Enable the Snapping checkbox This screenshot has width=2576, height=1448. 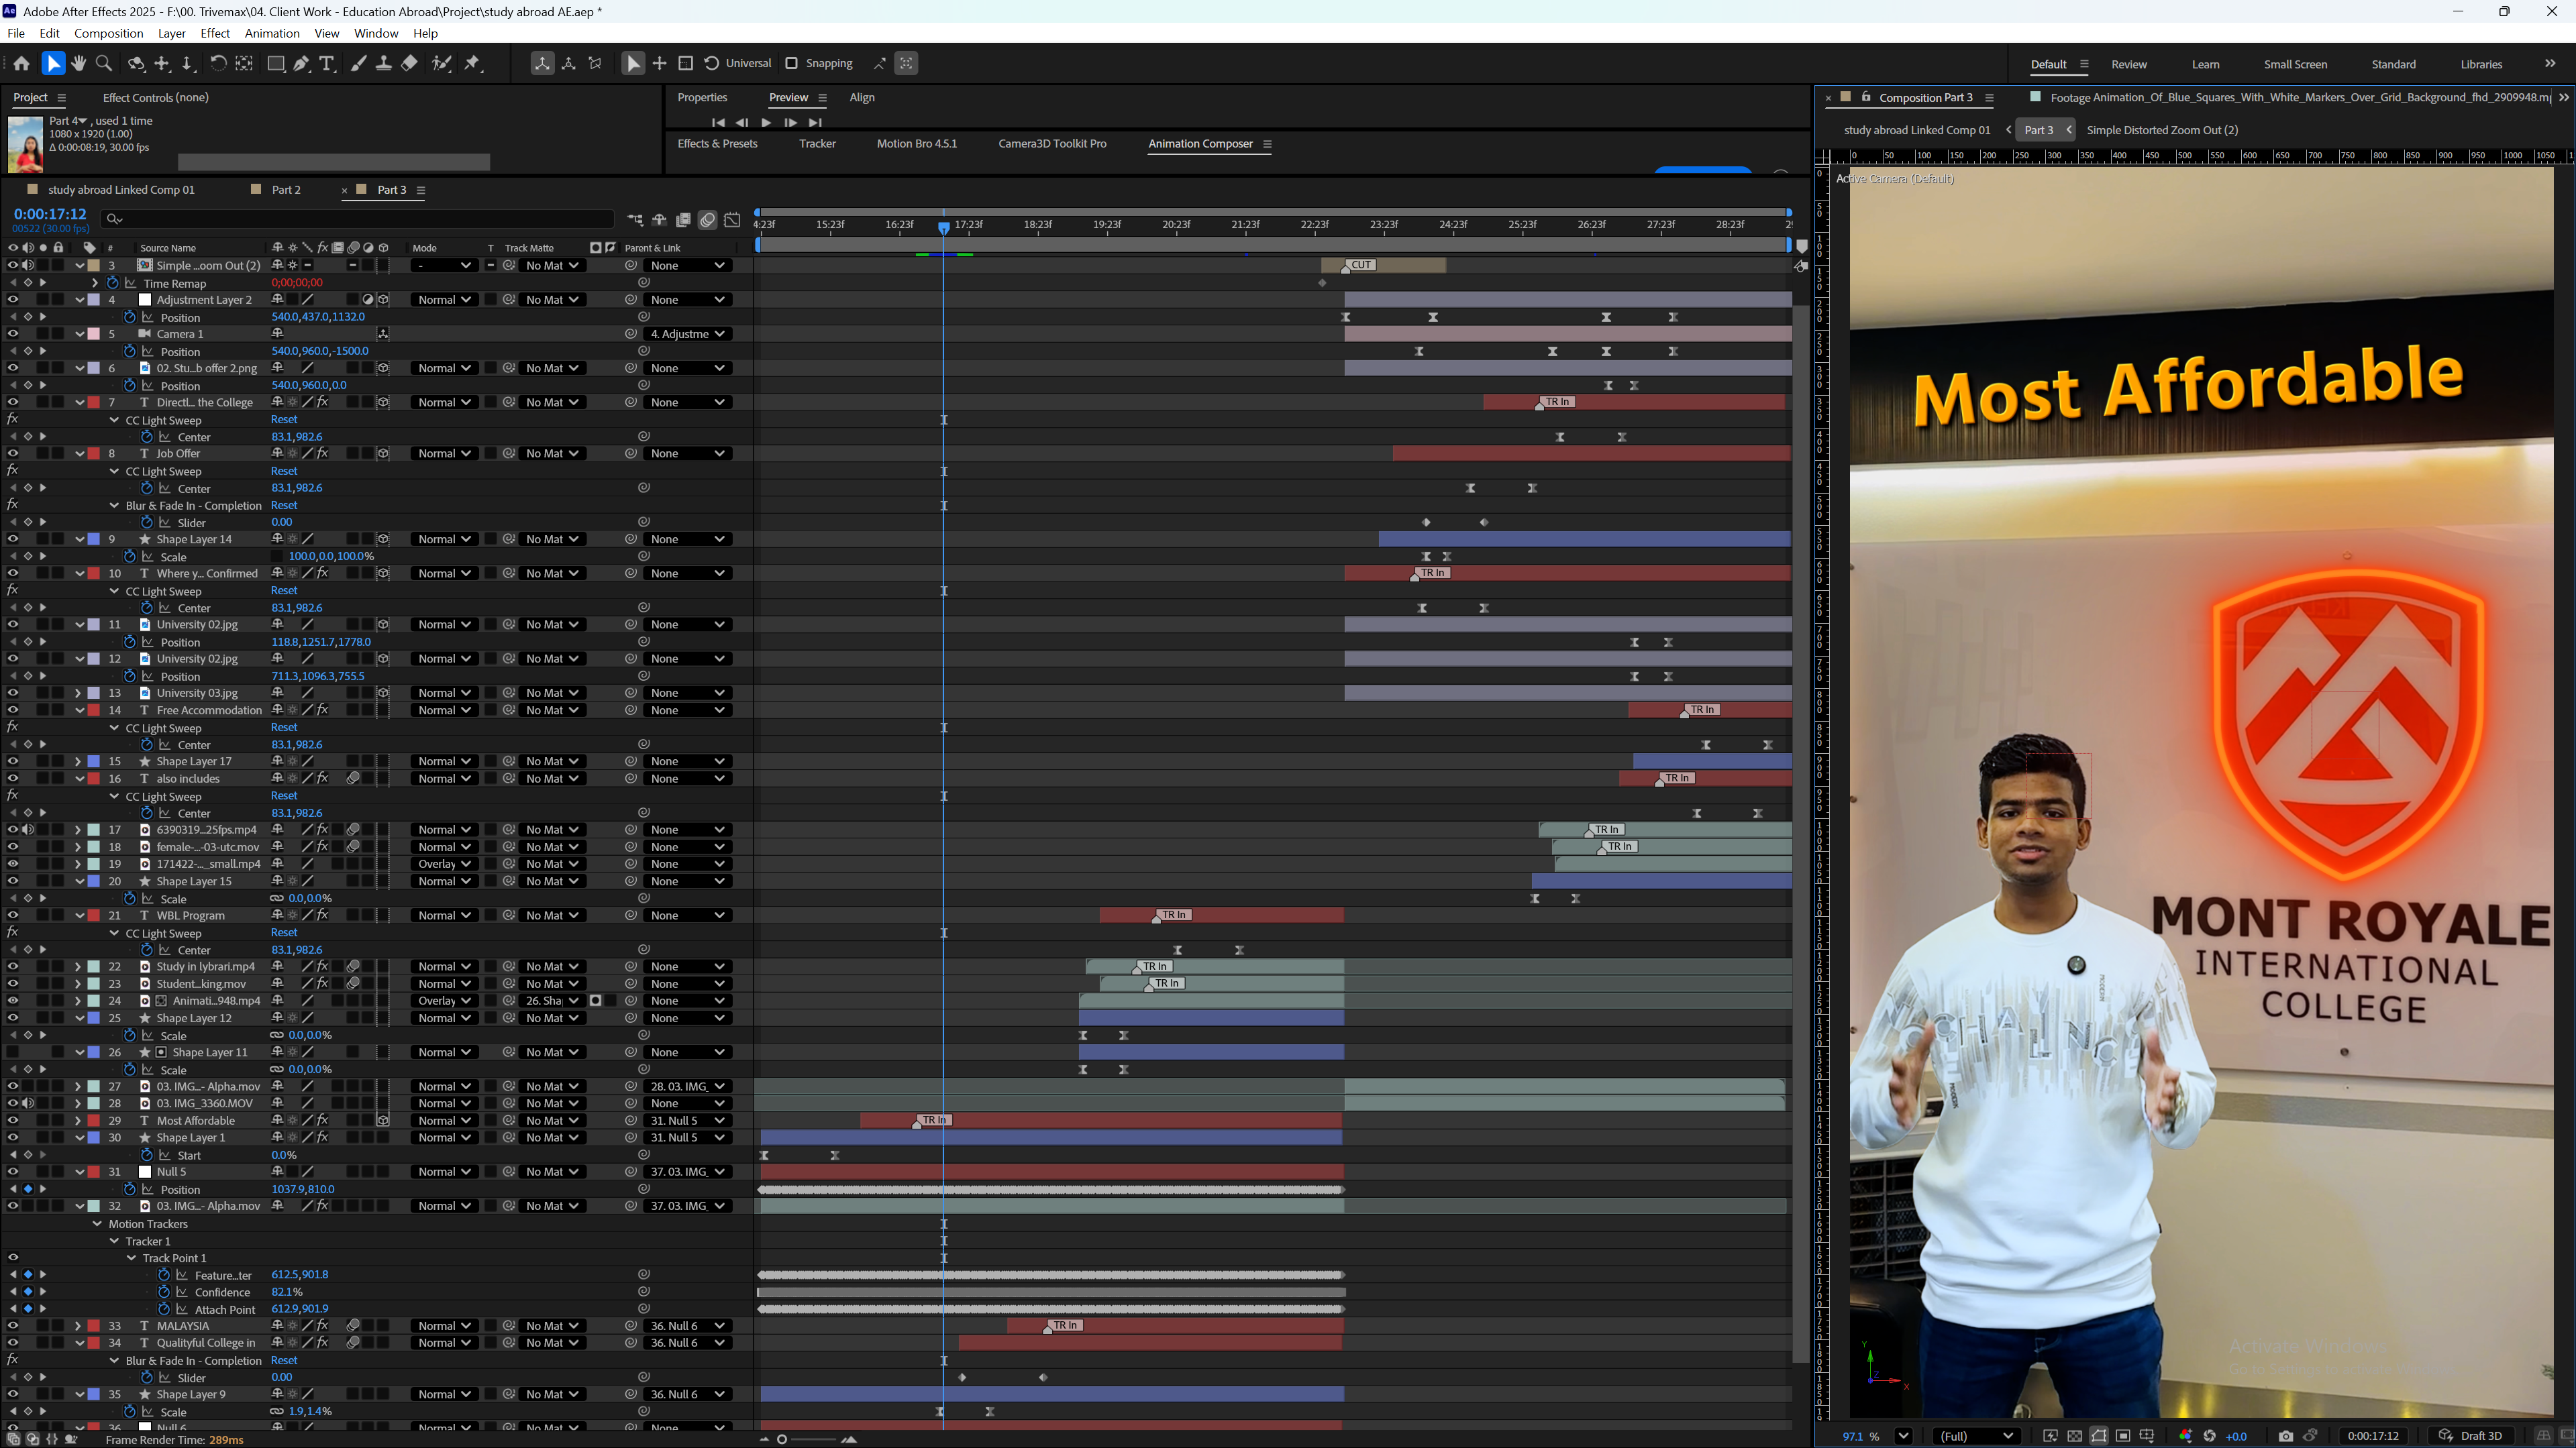point(791,63)
